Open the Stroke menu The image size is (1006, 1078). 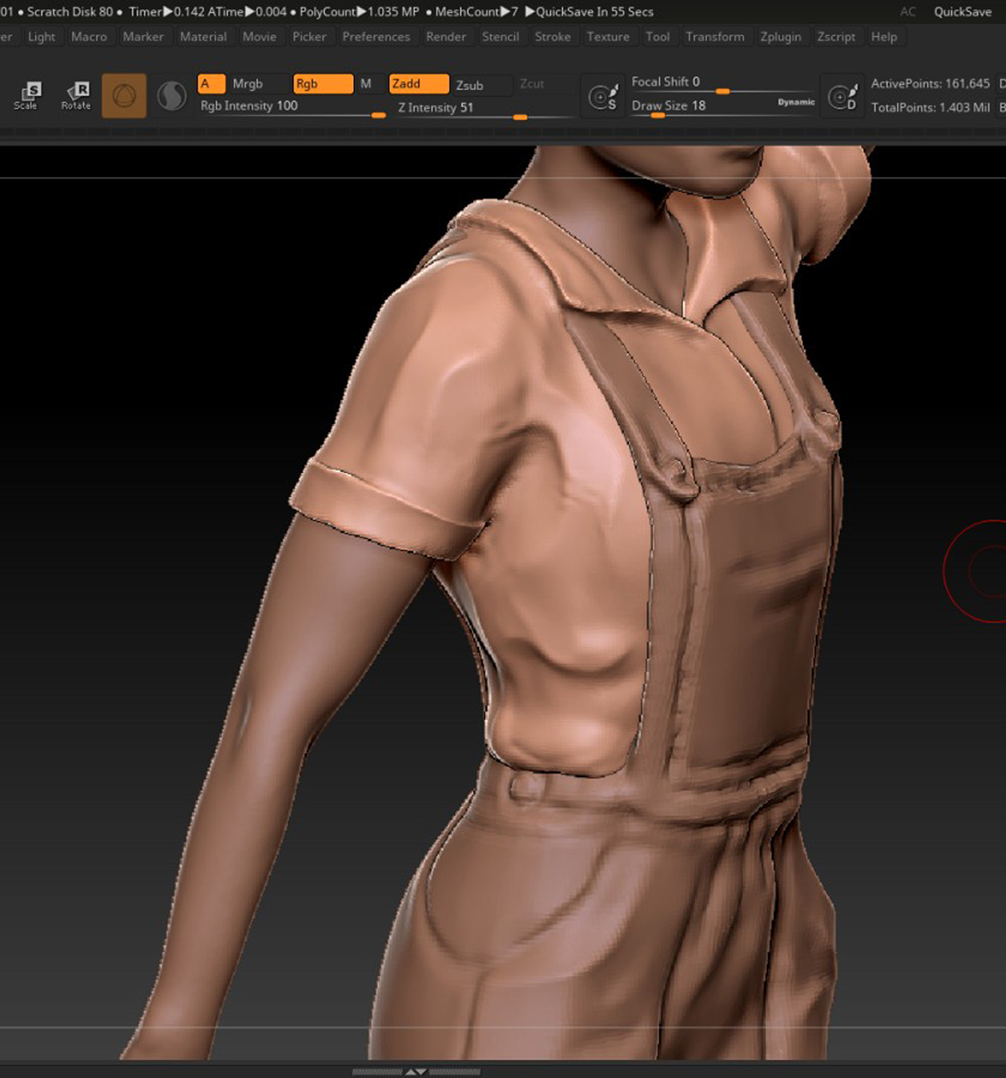[553, 37]
